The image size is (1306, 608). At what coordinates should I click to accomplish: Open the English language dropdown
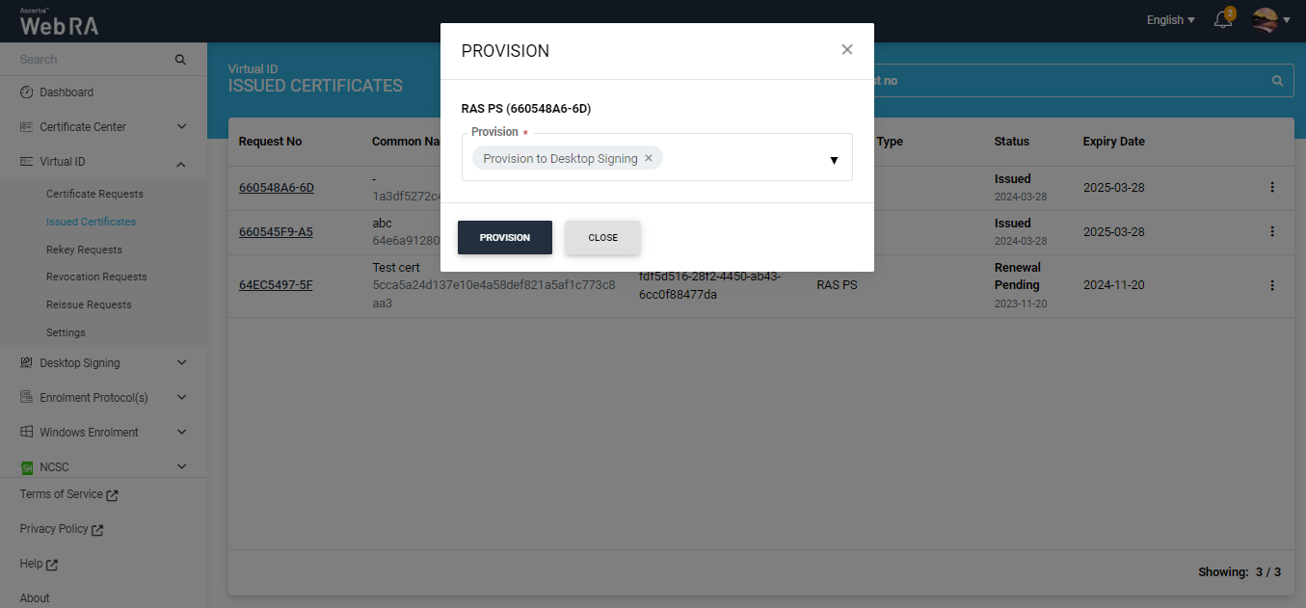click(x=1171, y=20)
